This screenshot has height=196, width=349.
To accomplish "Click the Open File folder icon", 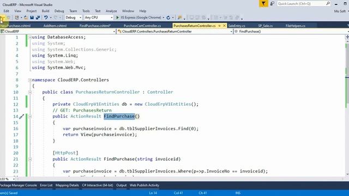I will (26, 17).
